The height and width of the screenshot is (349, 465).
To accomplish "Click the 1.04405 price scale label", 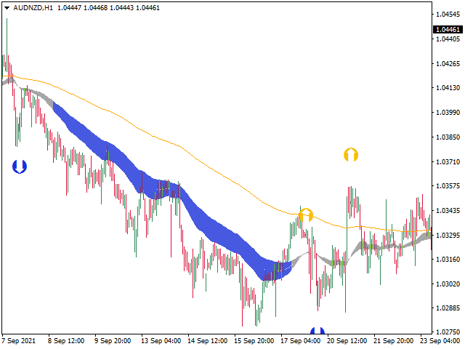I will click(x=448, y=39).
